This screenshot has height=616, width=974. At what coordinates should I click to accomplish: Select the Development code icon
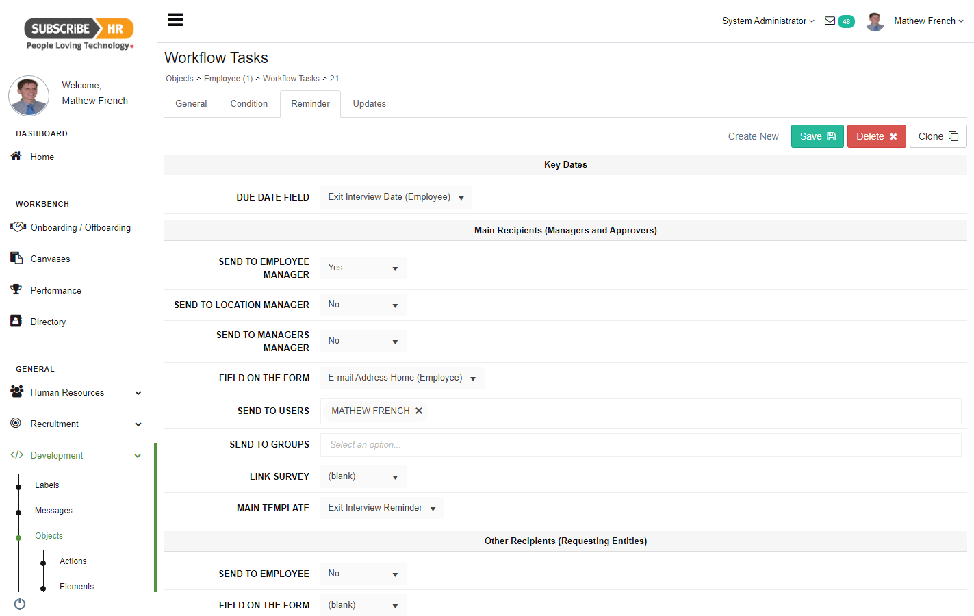pos(17,454)
